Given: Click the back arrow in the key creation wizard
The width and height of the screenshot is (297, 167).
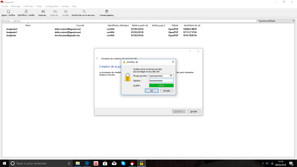Looking at the screenshot, I should pos(97,58).
